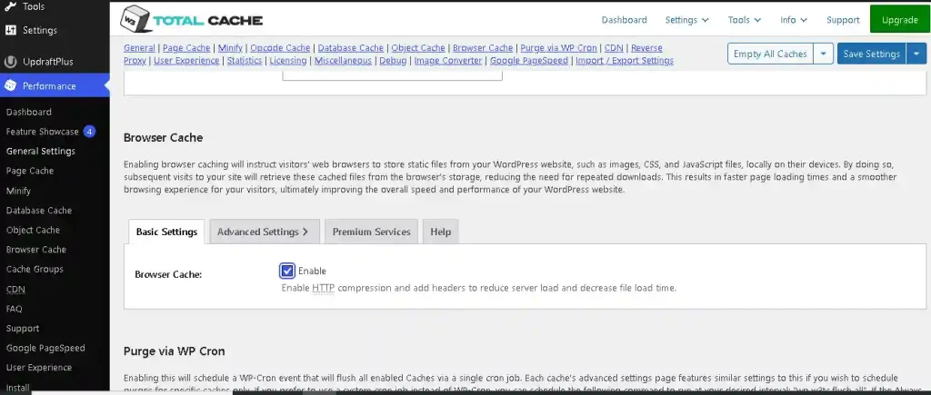The width and height of the screenshot is (931, 395).
Task: Expand the Tools menu in header
Action: 744,20
